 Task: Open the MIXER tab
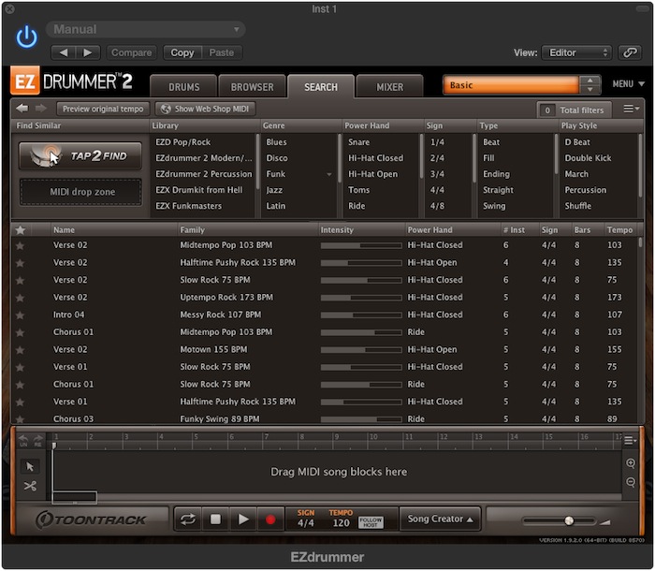tap(390, 87)
